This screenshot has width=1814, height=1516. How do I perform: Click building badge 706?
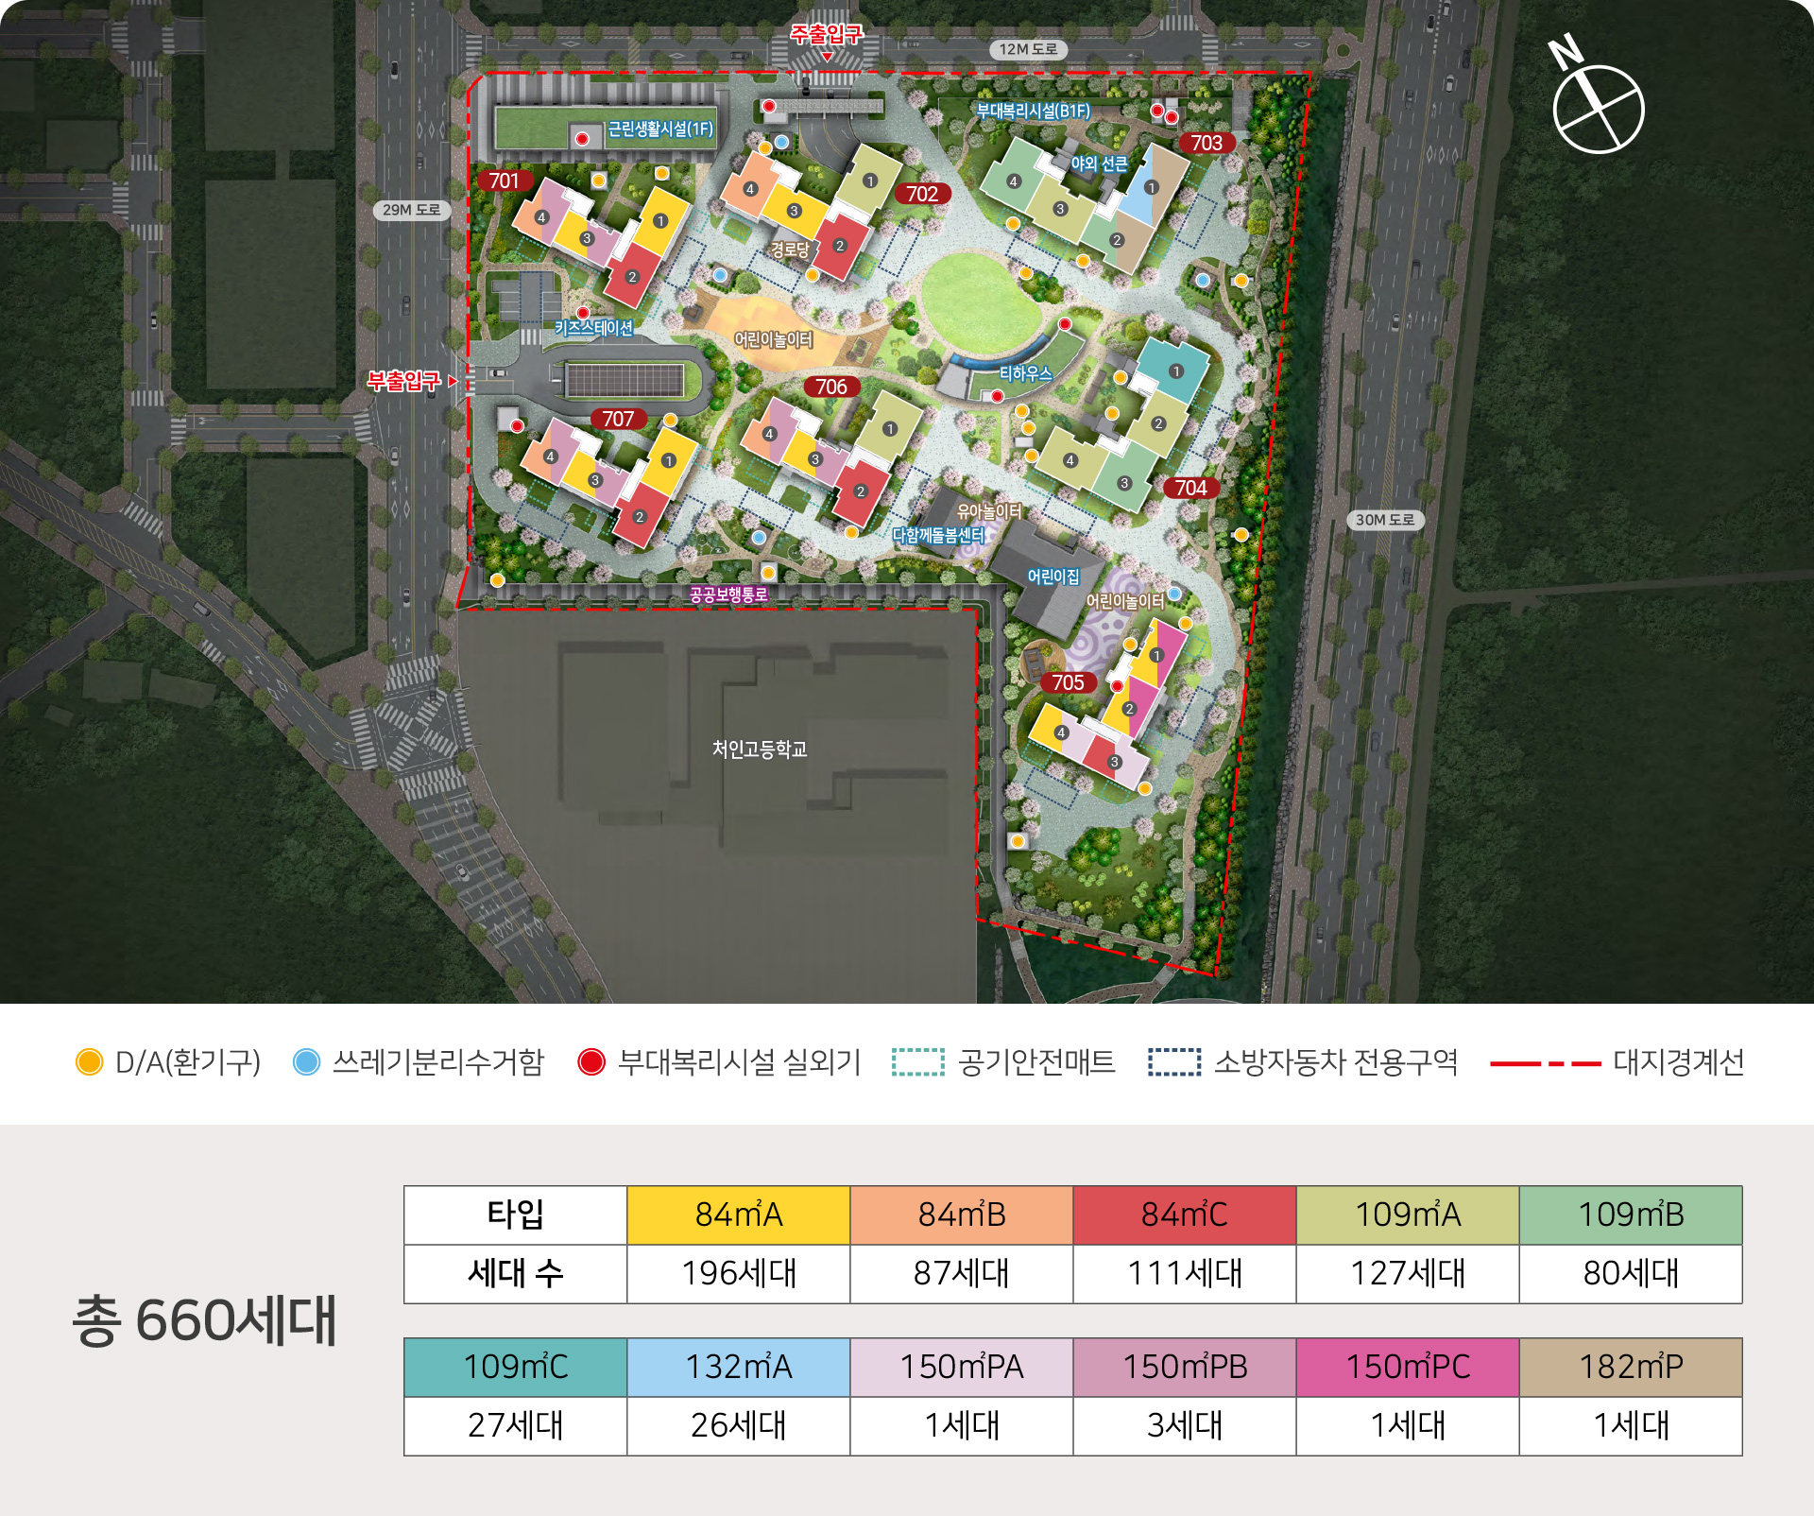[830, 387]
